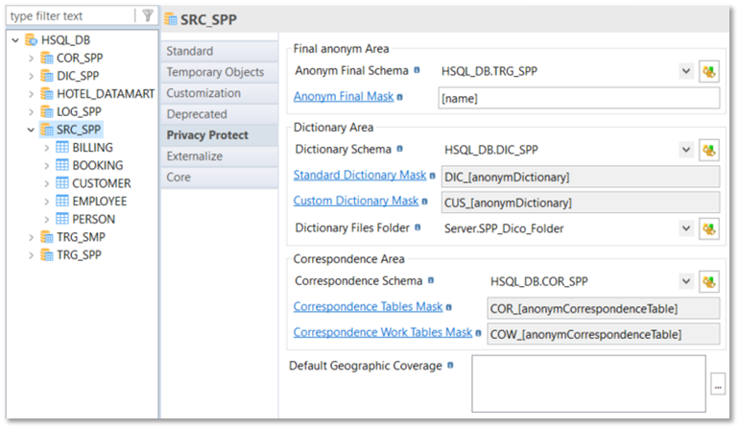
Task: Click the SRC_SPP schema icon in tree
Action: 47,130
